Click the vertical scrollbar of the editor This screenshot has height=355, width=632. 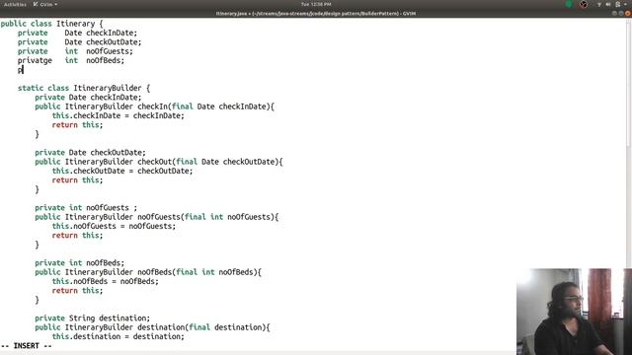tap(629, 85)
